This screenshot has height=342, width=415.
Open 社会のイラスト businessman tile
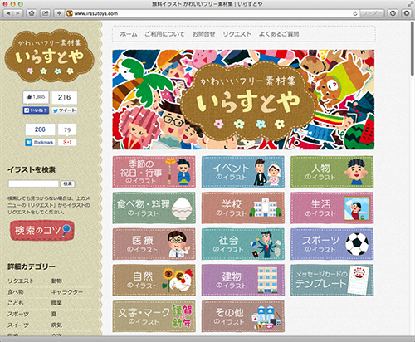[x=243, y=244]
